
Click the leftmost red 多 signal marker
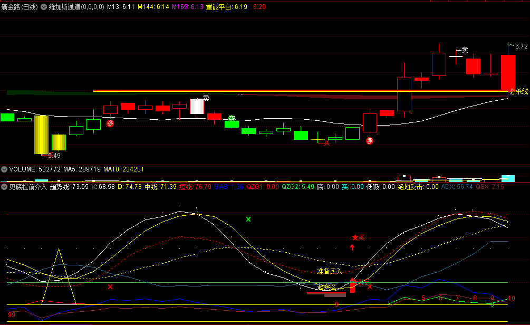[x=110, y=123]
